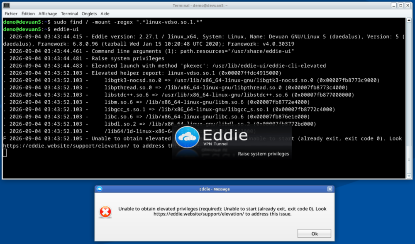Click the Eddie splash cloud logo
Viewport: 415px width, 244px height.
point(187,137)
